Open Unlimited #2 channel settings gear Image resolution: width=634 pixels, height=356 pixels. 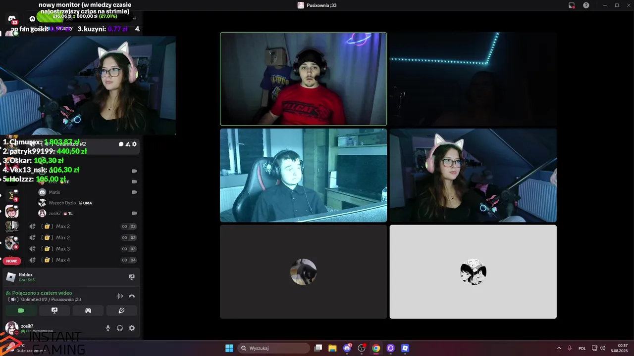coord(134,144)
